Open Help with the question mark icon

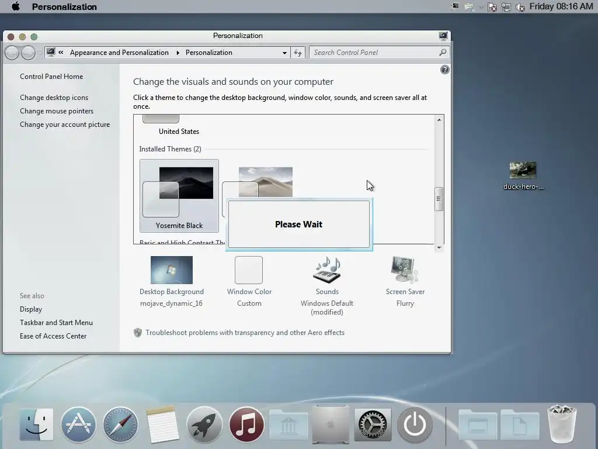click(444, 70)
